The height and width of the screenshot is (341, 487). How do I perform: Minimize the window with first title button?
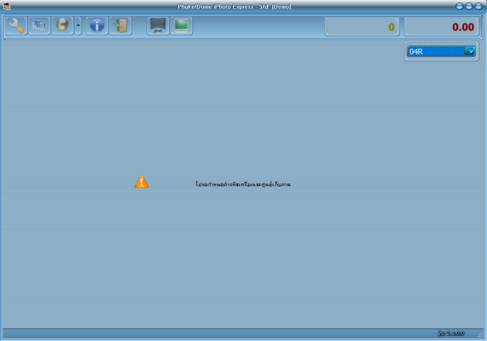pyautogui.click(x=460, y=6)
